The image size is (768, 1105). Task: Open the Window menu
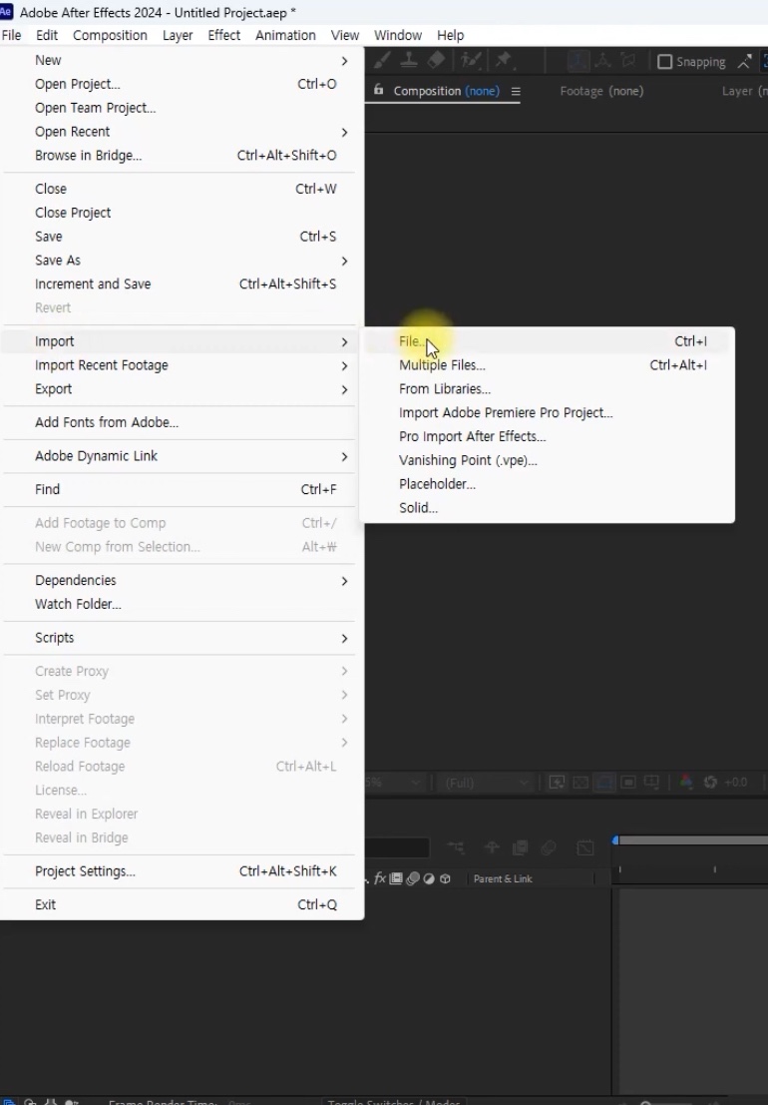[x=398, y=35]
